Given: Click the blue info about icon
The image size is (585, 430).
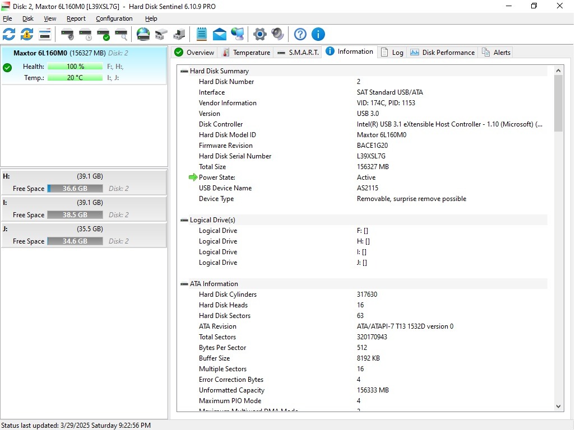Looking at the screenshot, I should [318, 34].
